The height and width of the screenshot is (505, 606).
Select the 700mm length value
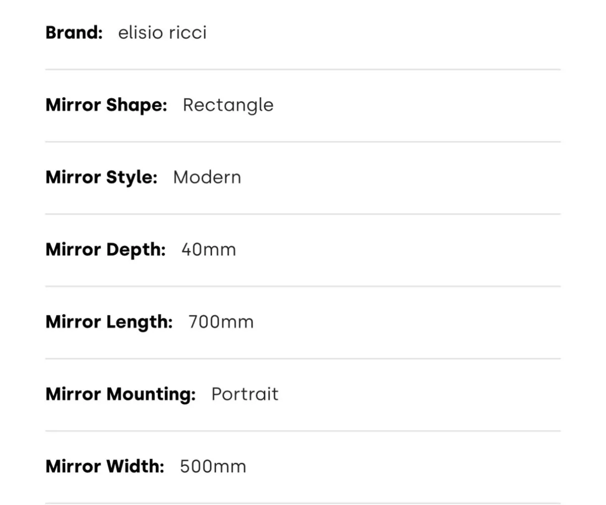tap(221, 321)
